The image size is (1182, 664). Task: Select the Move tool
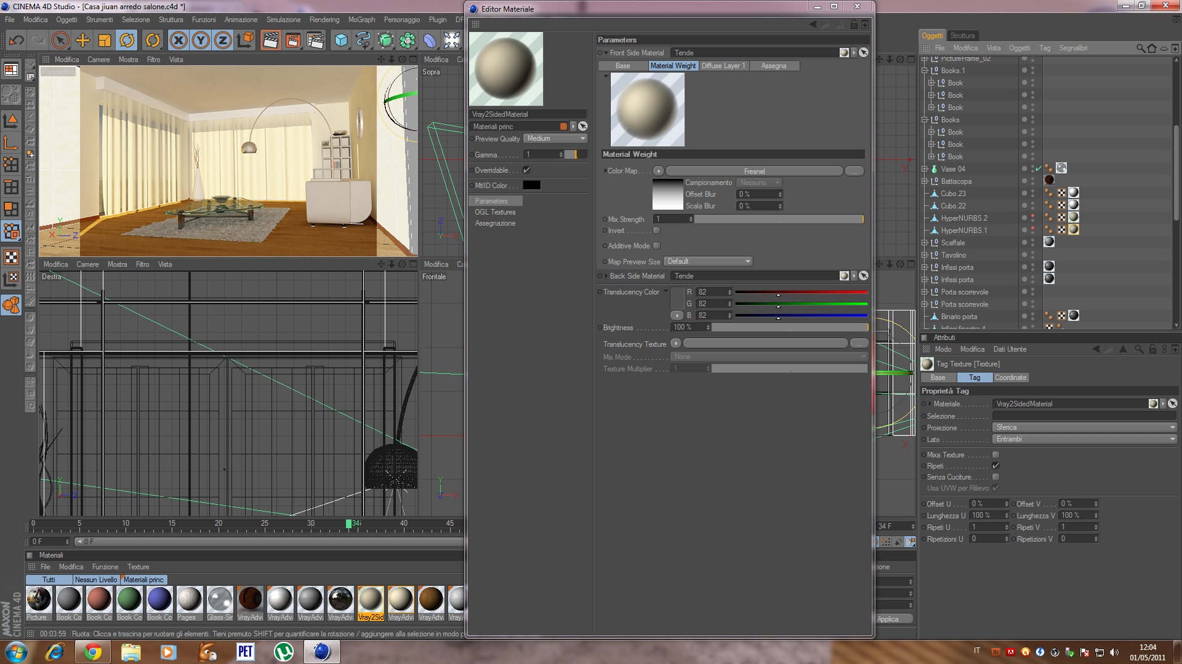pyautogui.click(x=82, y=41)
